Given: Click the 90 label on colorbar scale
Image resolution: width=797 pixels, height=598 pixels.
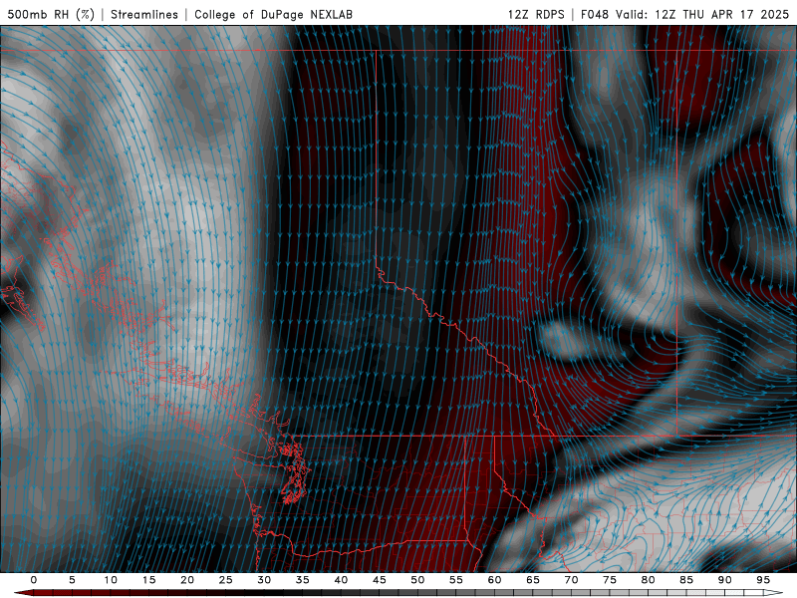Looking at the screenshot, I should point(725,580).
